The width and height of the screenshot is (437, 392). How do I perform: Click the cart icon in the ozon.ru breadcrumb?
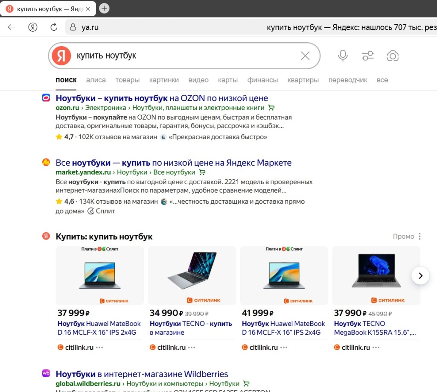271,108
